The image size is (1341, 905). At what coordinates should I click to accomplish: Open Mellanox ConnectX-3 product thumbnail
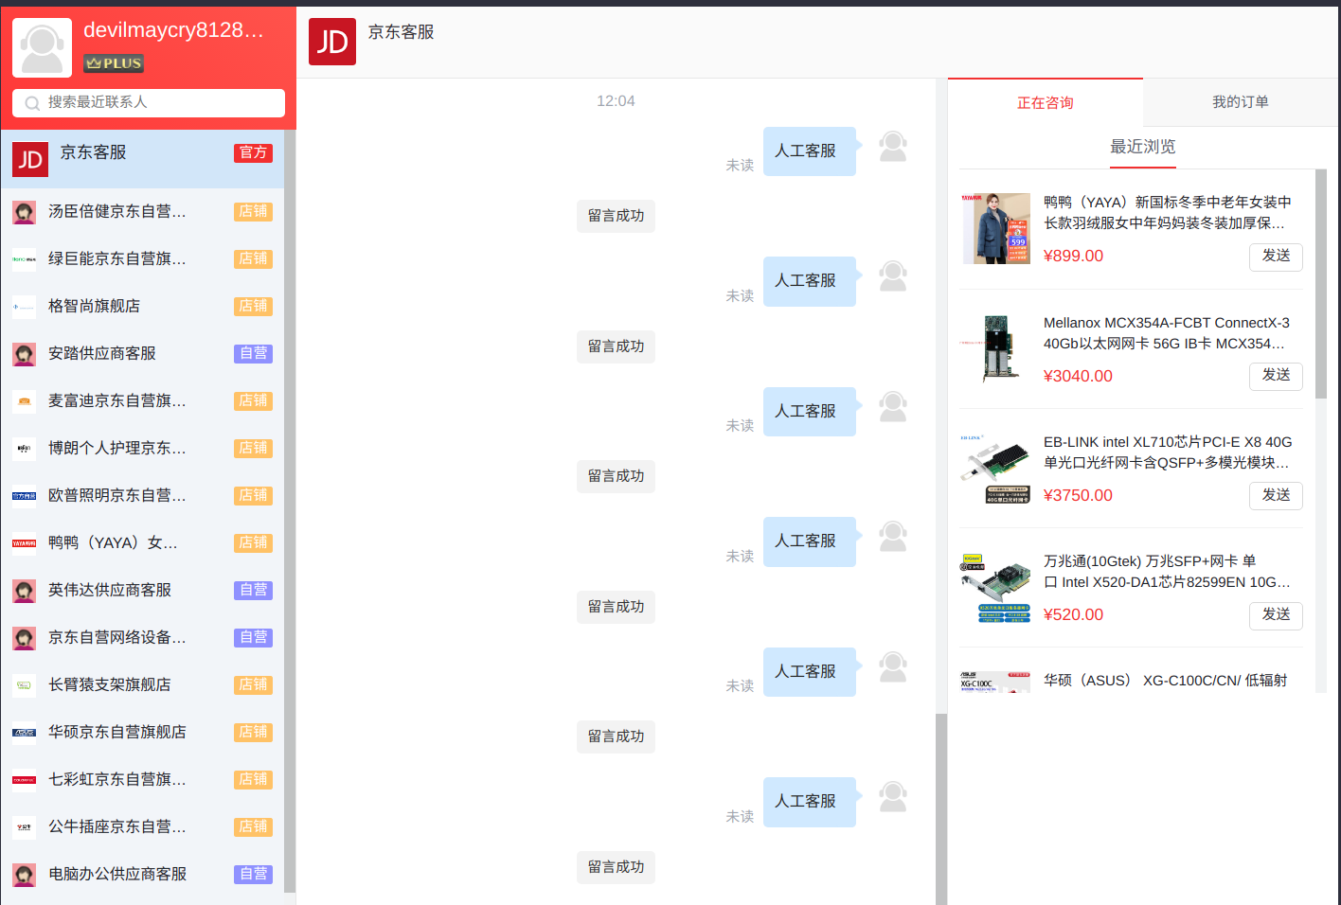tap(995, 347)
